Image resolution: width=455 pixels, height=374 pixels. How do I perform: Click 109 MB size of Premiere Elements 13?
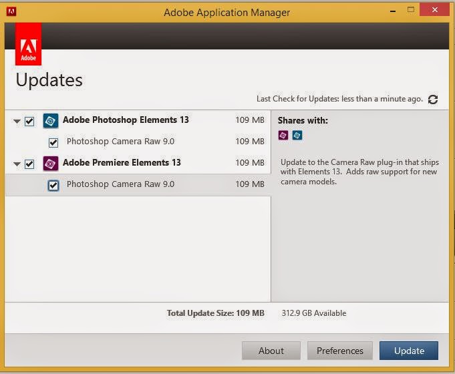[250, 162]
